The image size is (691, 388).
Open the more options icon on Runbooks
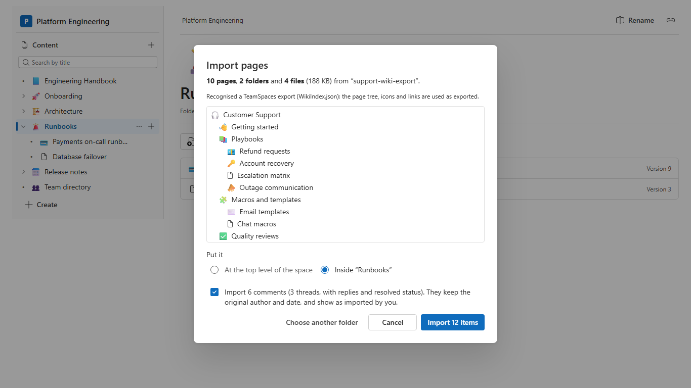(139, 126)
